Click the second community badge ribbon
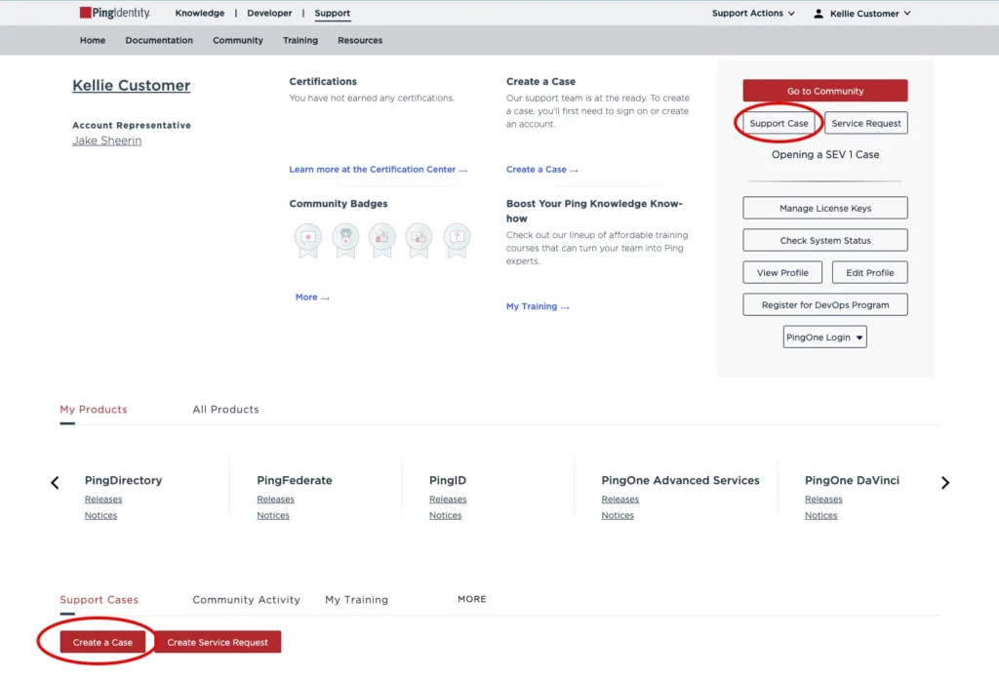Image resolution: width=999 pixels, height=679 pixels. click(x=345, y=241)
